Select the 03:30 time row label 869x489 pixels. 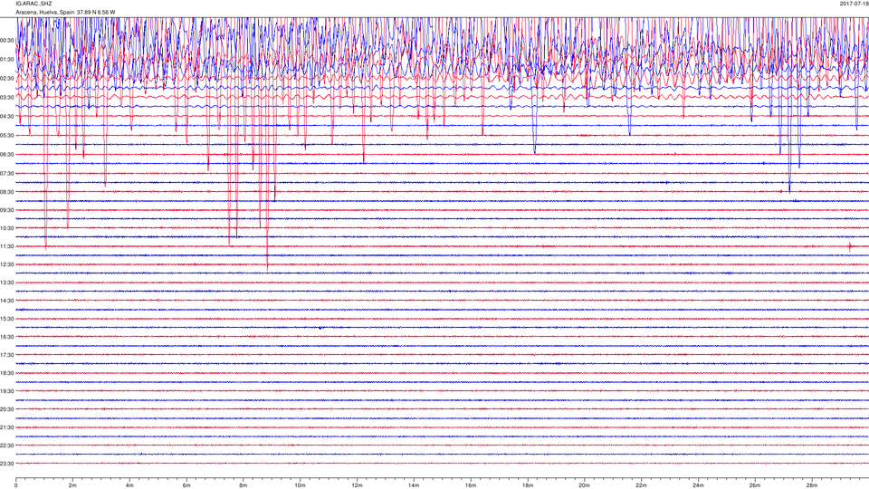click(6, 98)
